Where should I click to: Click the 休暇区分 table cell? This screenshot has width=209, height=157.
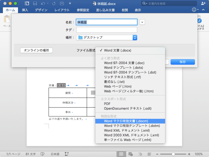(68, 103)
